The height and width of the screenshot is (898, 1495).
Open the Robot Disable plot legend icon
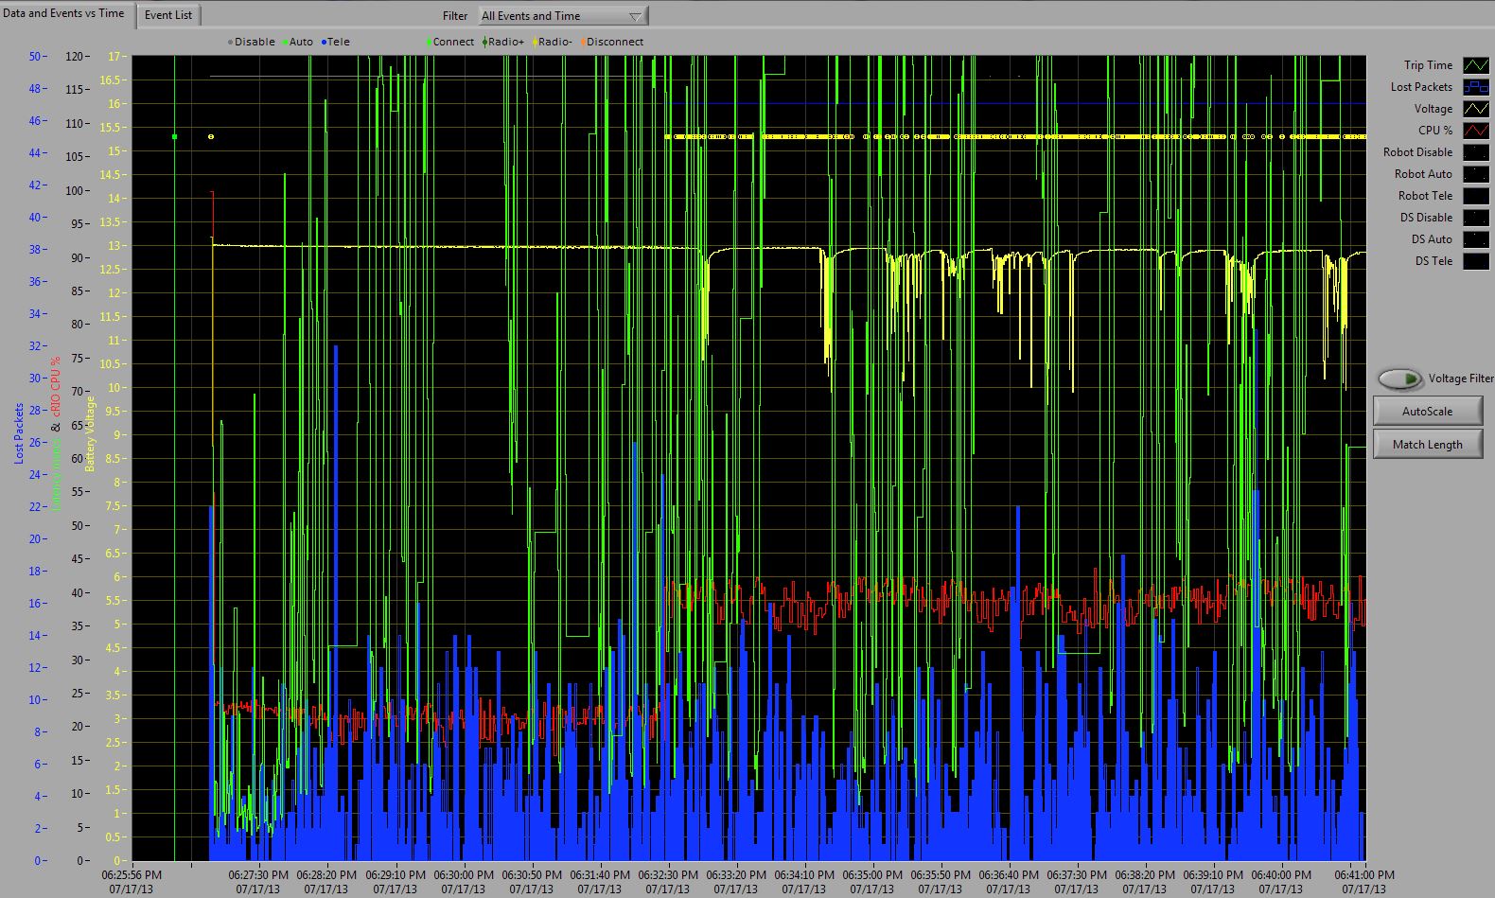coord(1476,152)
